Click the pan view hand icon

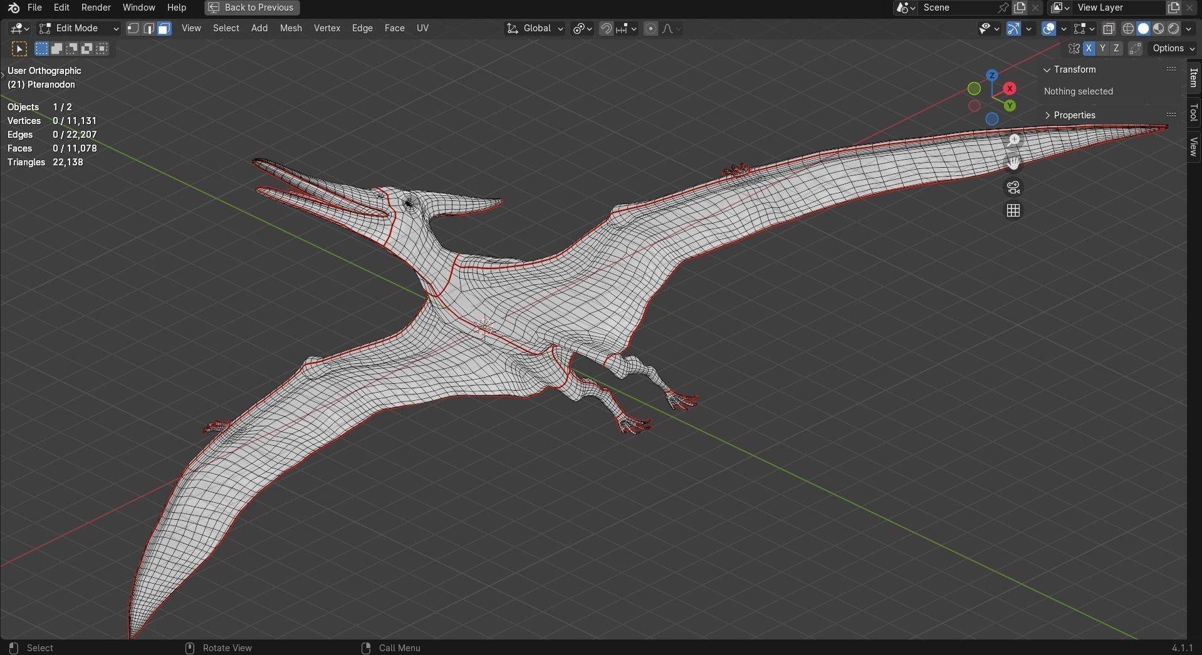click(x=1013, y=163)
